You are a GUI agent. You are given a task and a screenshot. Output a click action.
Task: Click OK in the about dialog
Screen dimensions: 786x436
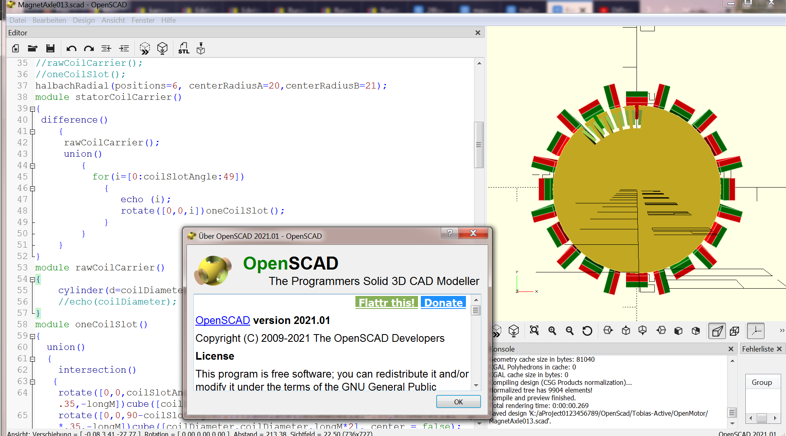(458, 401)
